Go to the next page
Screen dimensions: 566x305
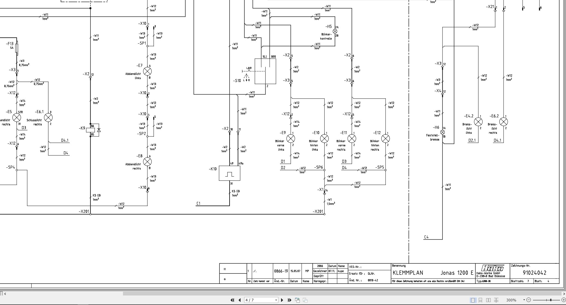coord(282,300)
